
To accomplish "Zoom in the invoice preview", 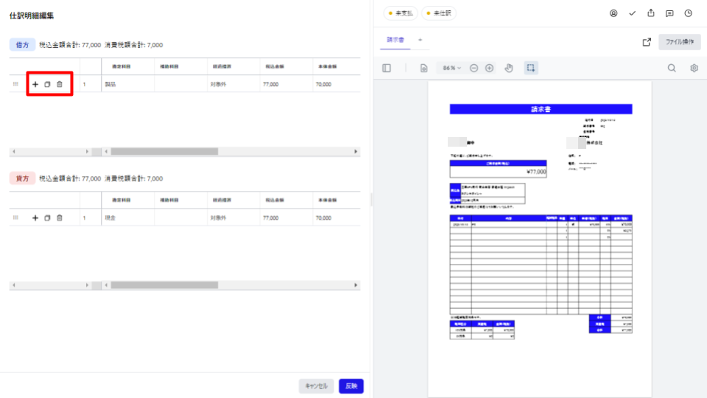I will click(489, 68).
